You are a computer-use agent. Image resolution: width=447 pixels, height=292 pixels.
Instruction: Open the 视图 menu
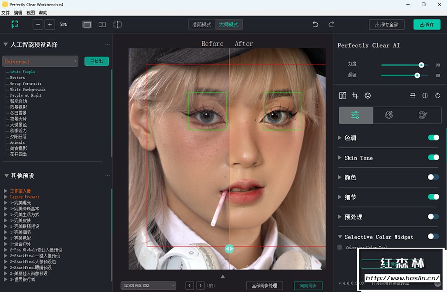(31, 12)
